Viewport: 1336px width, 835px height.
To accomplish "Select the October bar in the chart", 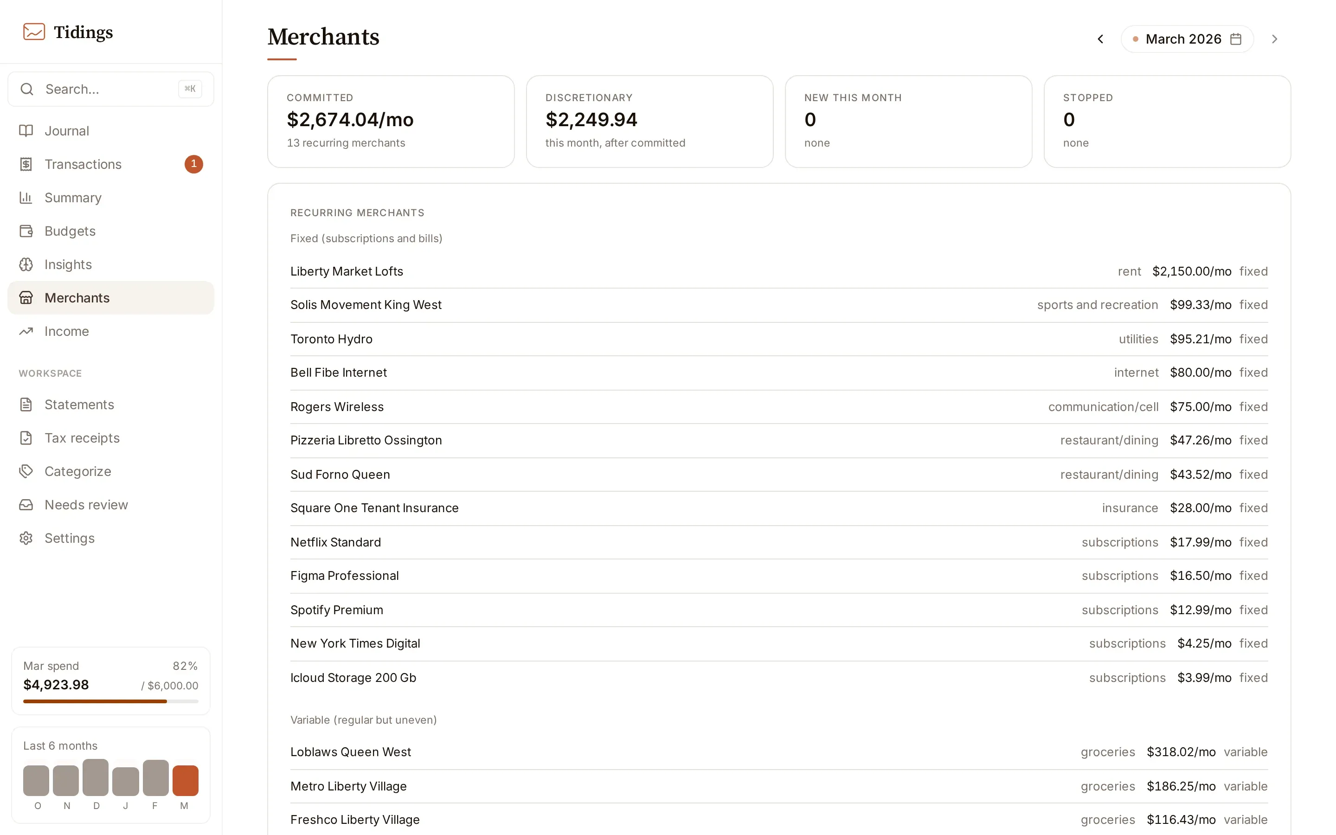I will [x=36, y=780].
